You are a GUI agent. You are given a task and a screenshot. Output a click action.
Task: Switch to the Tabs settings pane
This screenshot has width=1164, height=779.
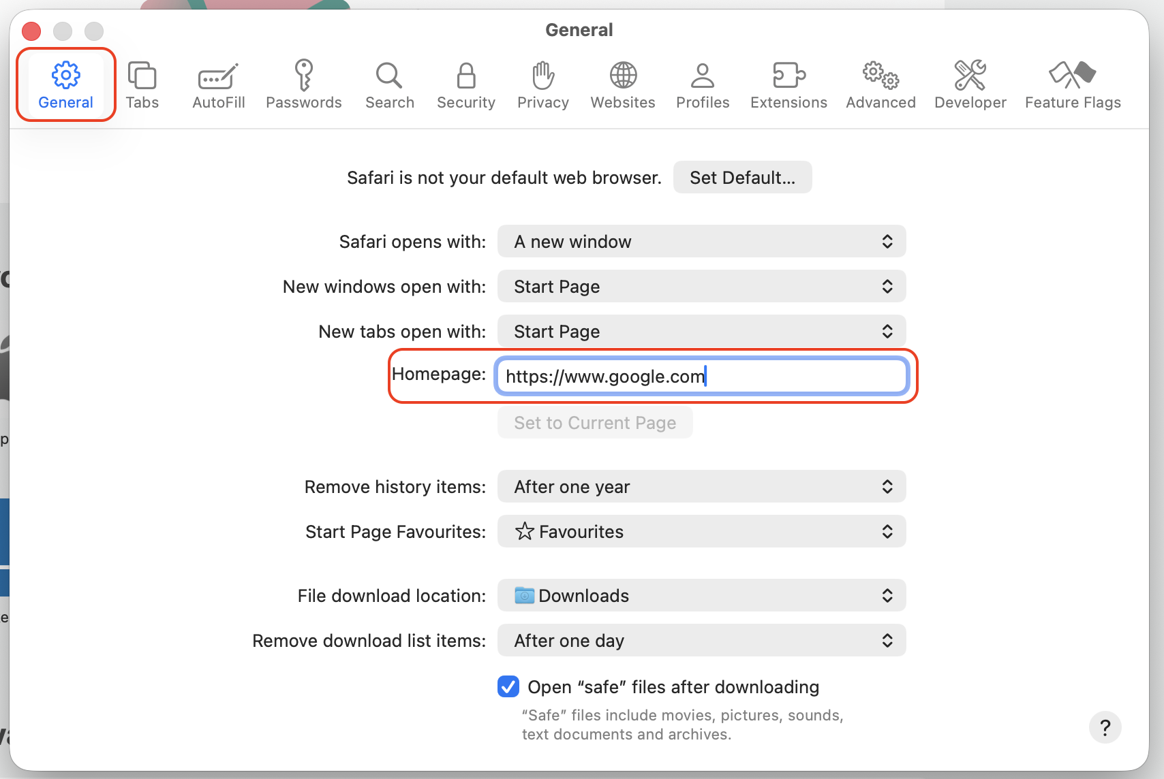coord(142,85)
